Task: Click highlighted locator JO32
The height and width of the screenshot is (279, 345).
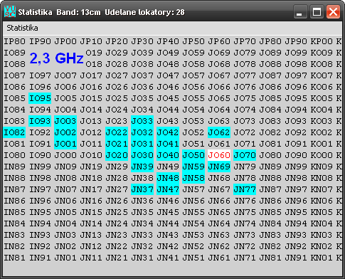Action: (142, 132)
